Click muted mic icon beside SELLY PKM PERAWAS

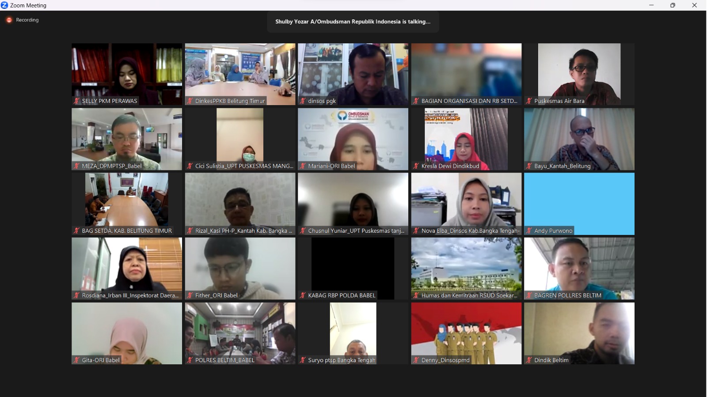click(77, 101)
